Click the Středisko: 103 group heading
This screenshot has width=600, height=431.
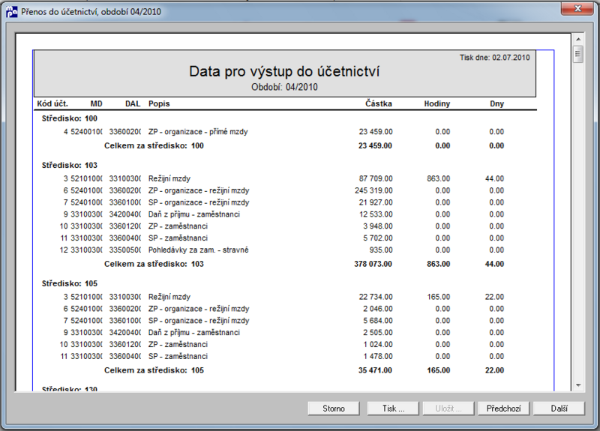[69, 165]
